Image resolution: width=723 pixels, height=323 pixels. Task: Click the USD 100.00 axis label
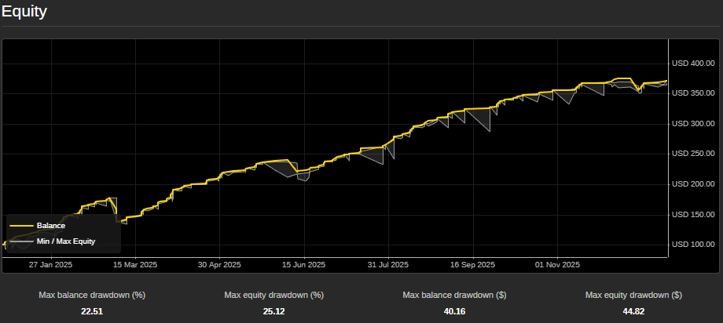pos(692,245)
